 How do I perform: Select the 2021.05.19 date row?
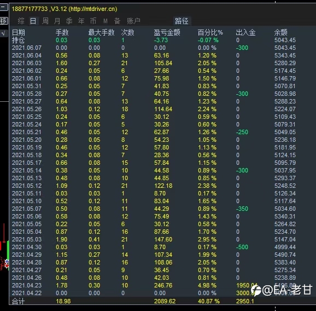click(x=27, y=147)
